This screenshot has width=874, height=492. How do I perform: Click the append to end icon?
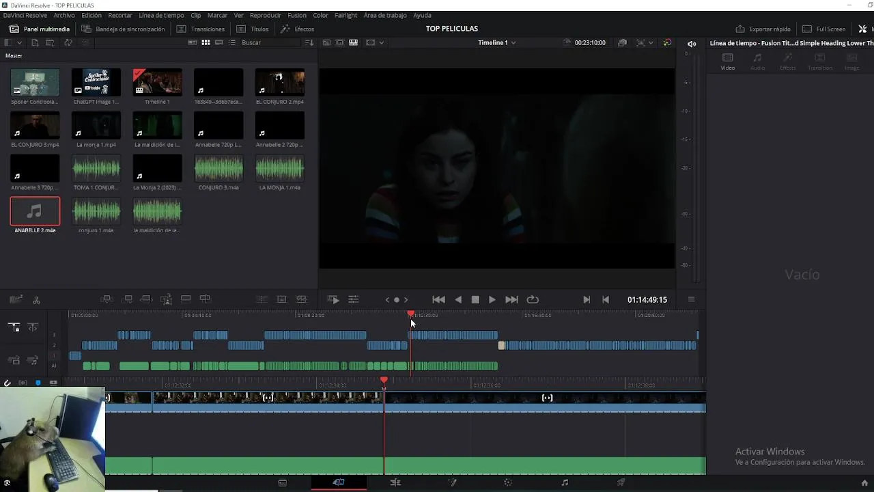(128, 299)
